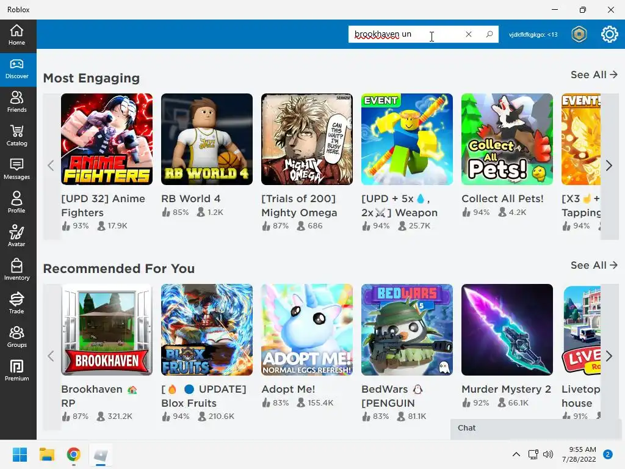Click the Adopt Me! title text
This screenshot has height=469, width=625.
(288, 389)
